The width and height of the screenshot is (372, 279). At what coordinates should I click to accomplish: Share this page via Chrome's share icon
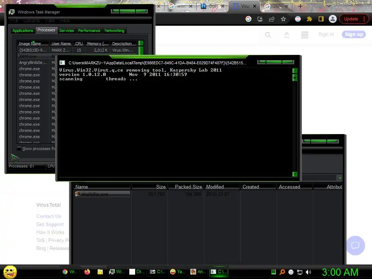pos(272,19)
